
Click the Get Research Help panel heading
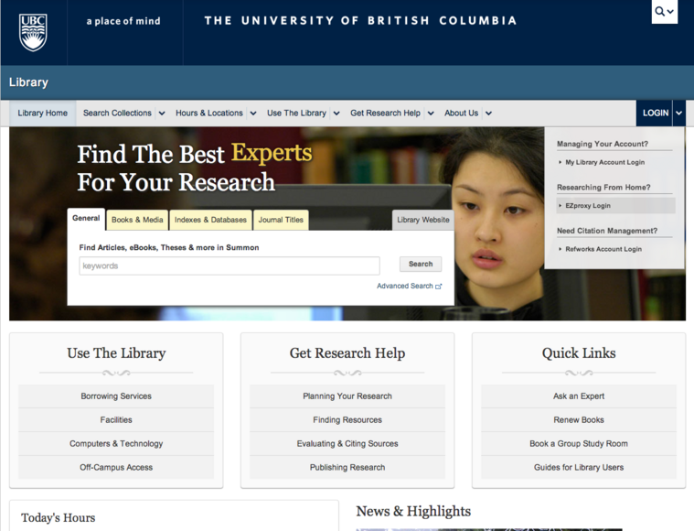[347, 353]
